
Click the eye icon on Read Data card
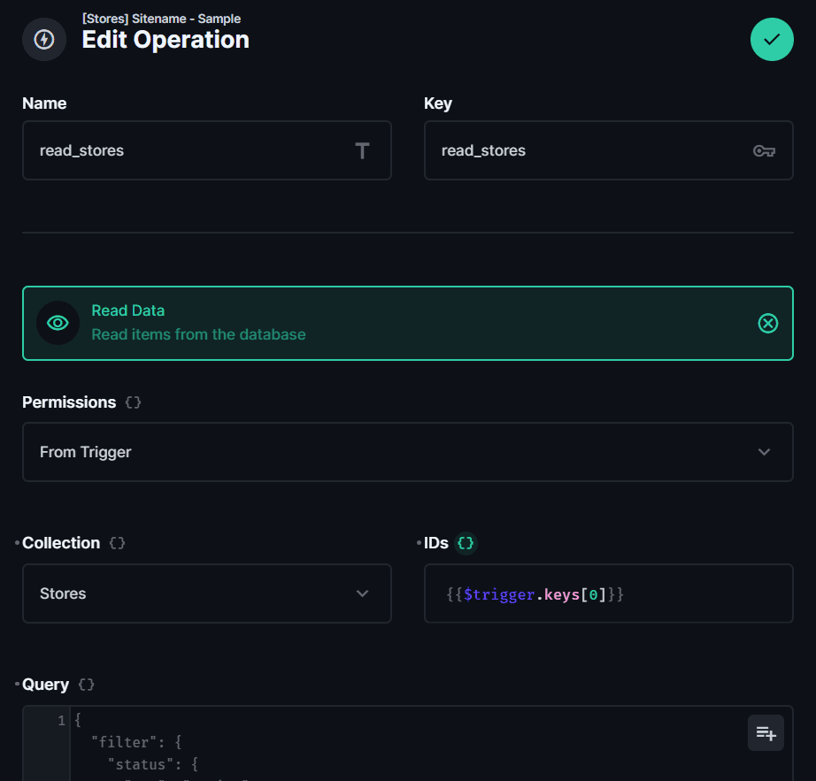coord(58,323)
